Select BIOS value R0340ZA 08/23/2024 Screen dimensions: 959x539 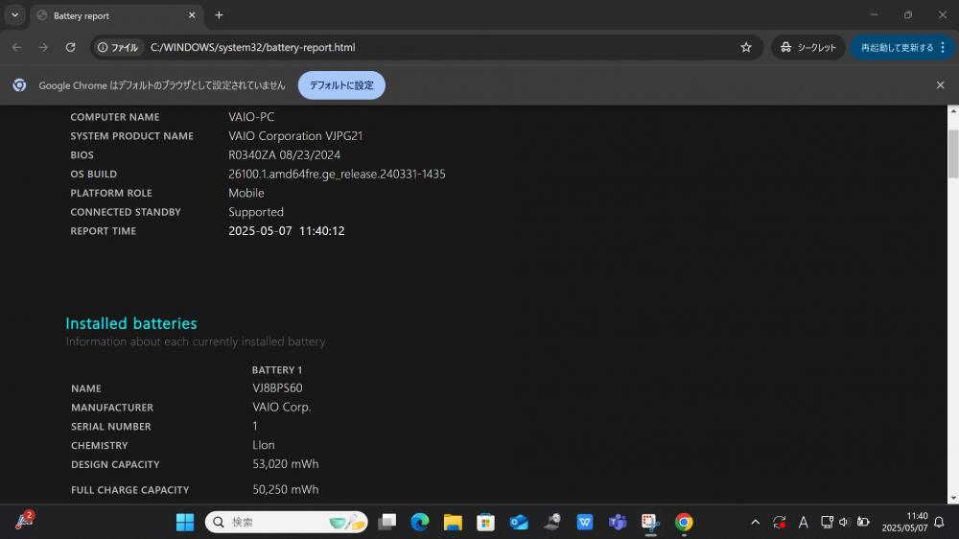pyautogui.click(x=285, y=154)
